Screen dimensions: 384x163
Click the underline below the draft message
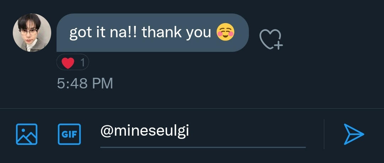203,147
